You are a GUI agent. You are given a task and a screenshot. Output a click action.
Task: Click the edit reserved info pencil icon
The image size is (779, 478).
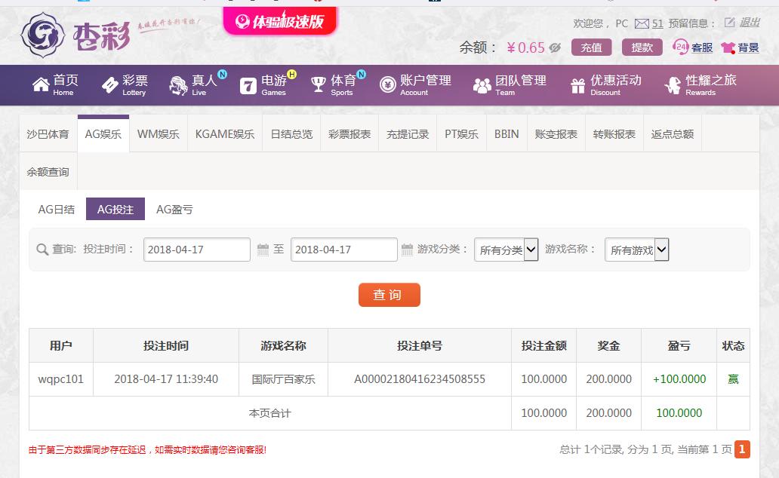729,23
